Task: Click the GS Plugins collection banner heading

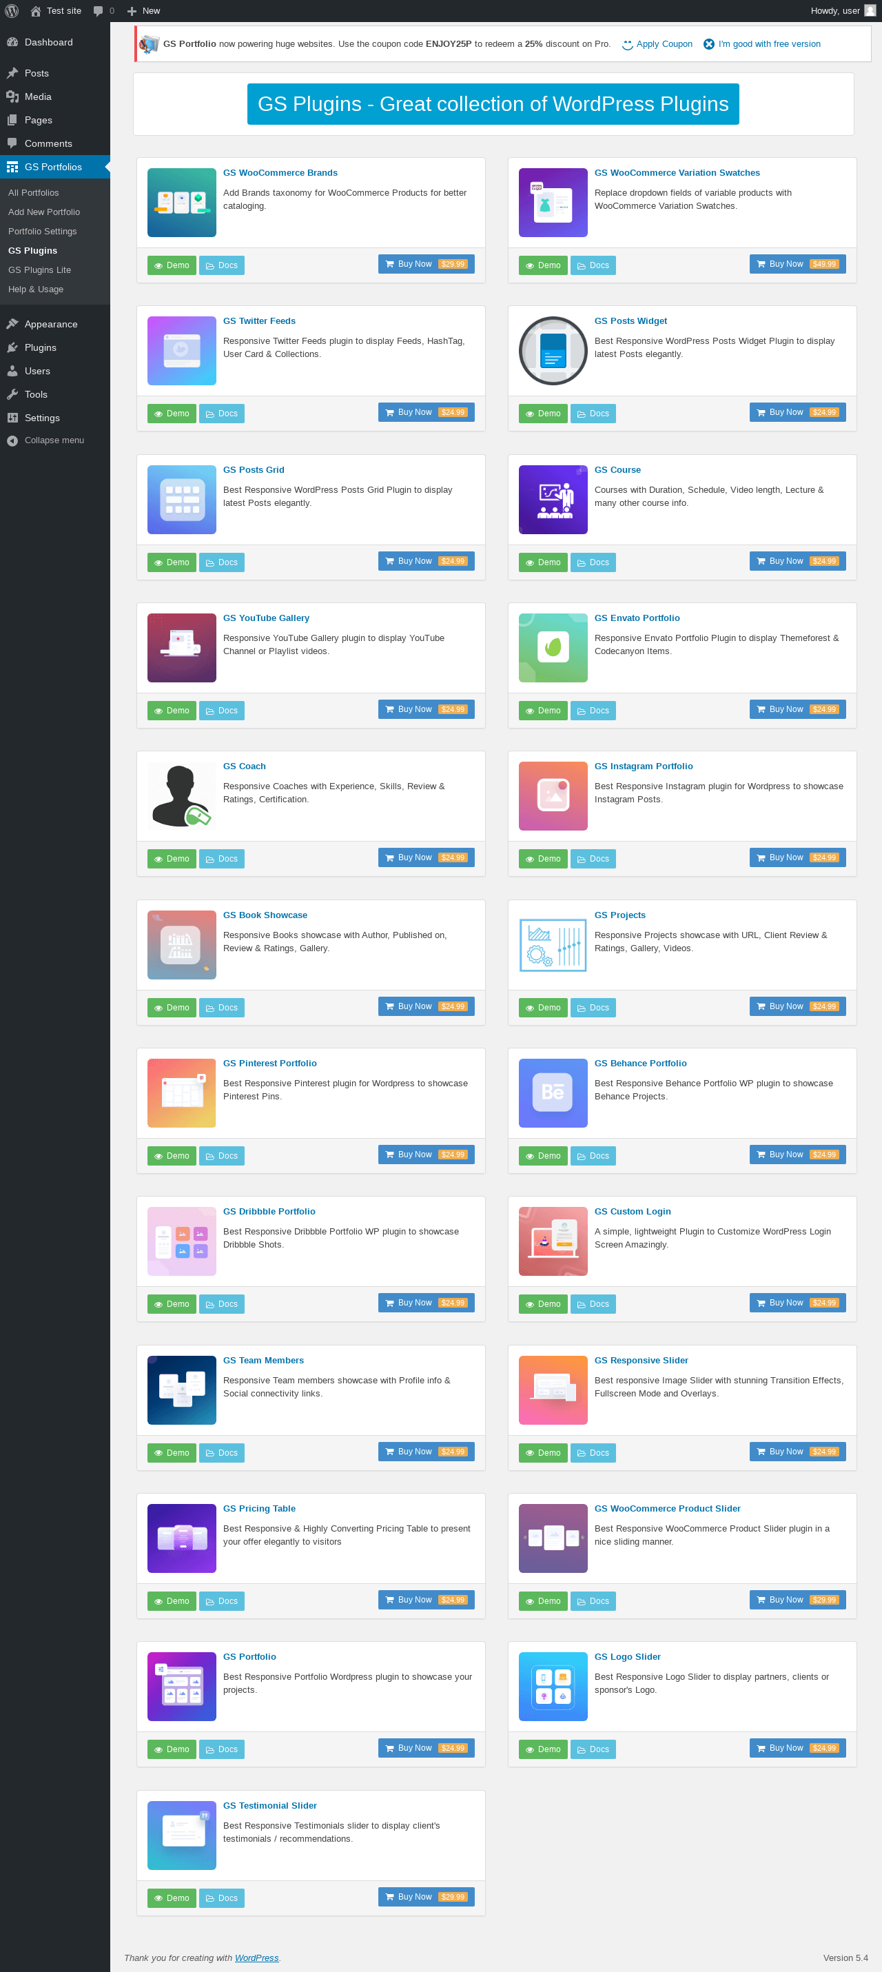Action: point(493,104)
